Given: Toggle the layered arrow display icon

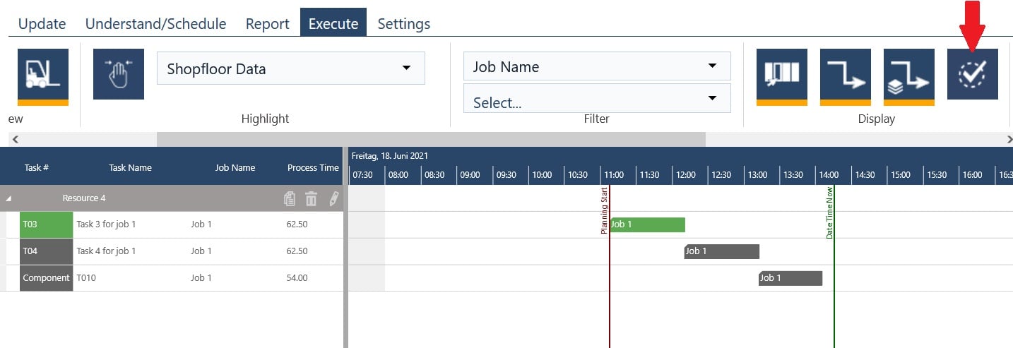Looking at the screenshot, I should coord(908,74).
